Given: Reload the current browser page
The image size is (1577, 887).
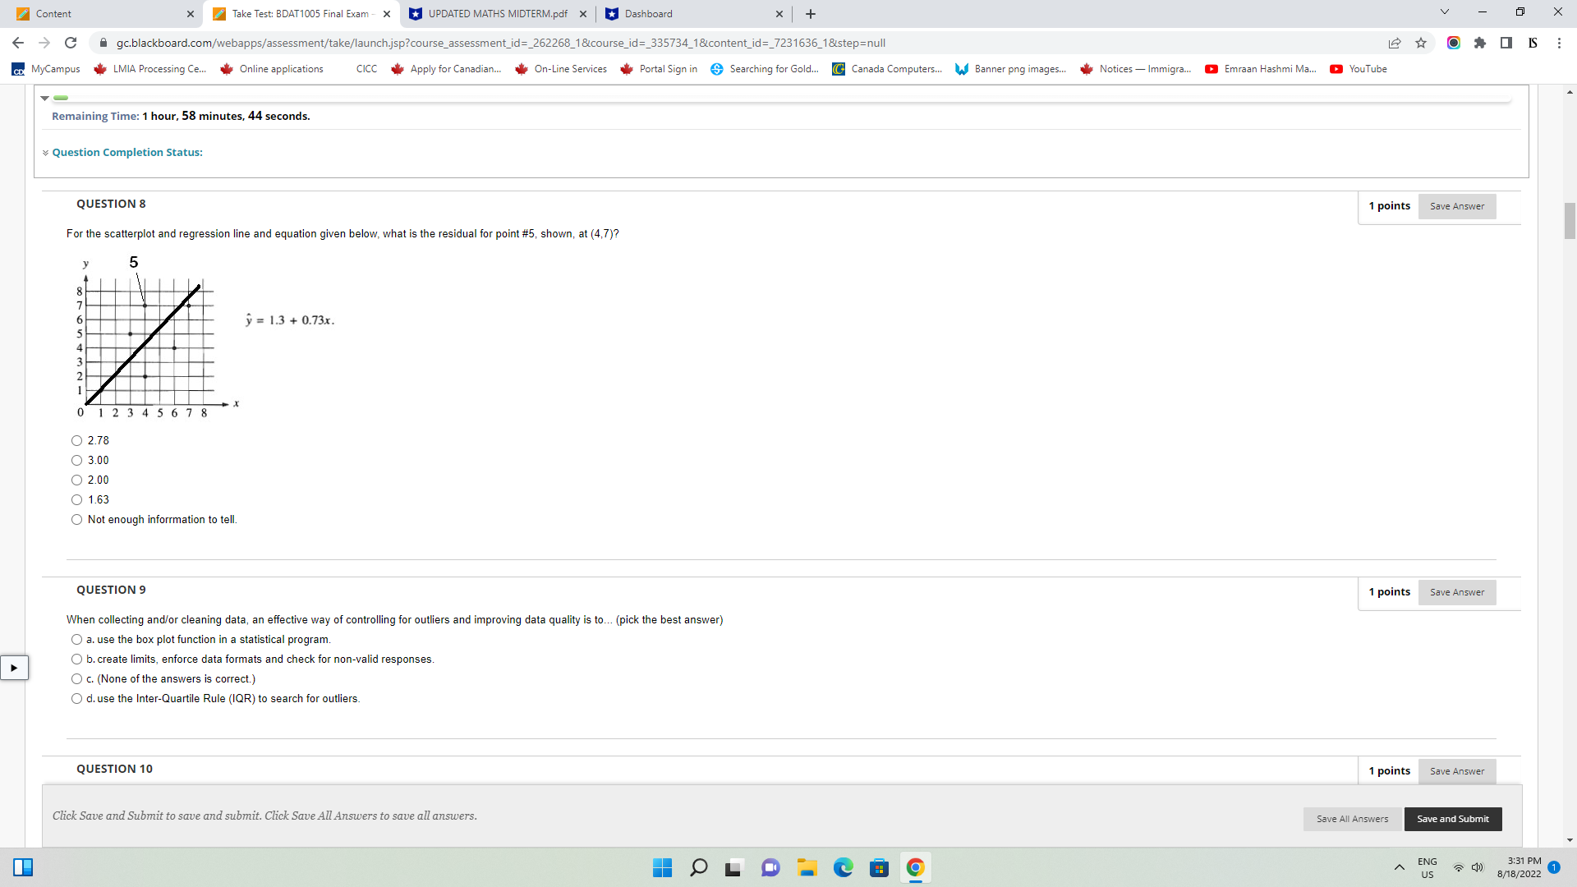Looking at the screenshot, I should coord(71,43).
